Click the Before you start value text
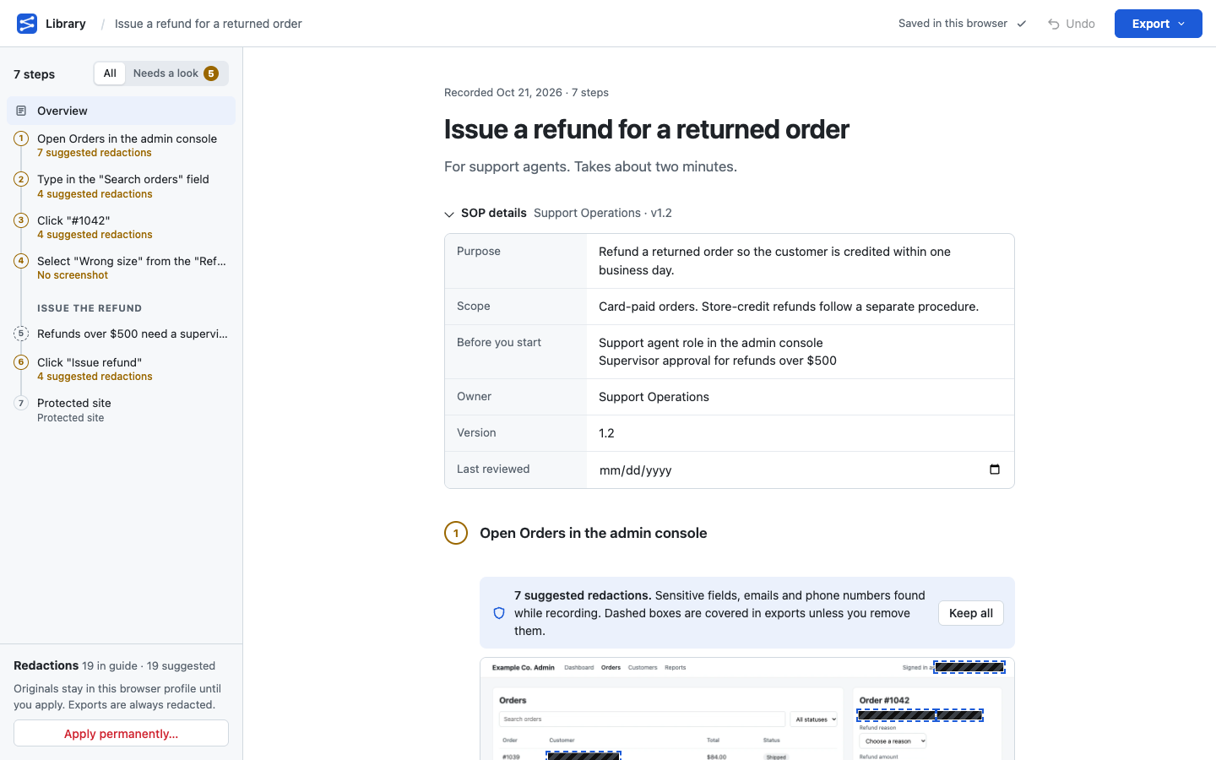The width and height of the screenshot is (1216, 760). pos(718,351)
